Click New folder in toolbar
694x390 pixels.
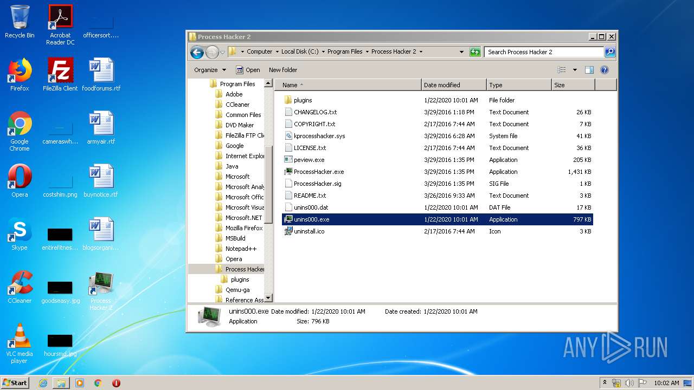pos(283,70)
